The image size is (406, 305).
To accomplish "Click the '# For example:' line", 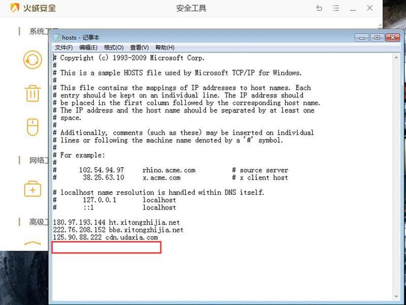I will [79, 155].
